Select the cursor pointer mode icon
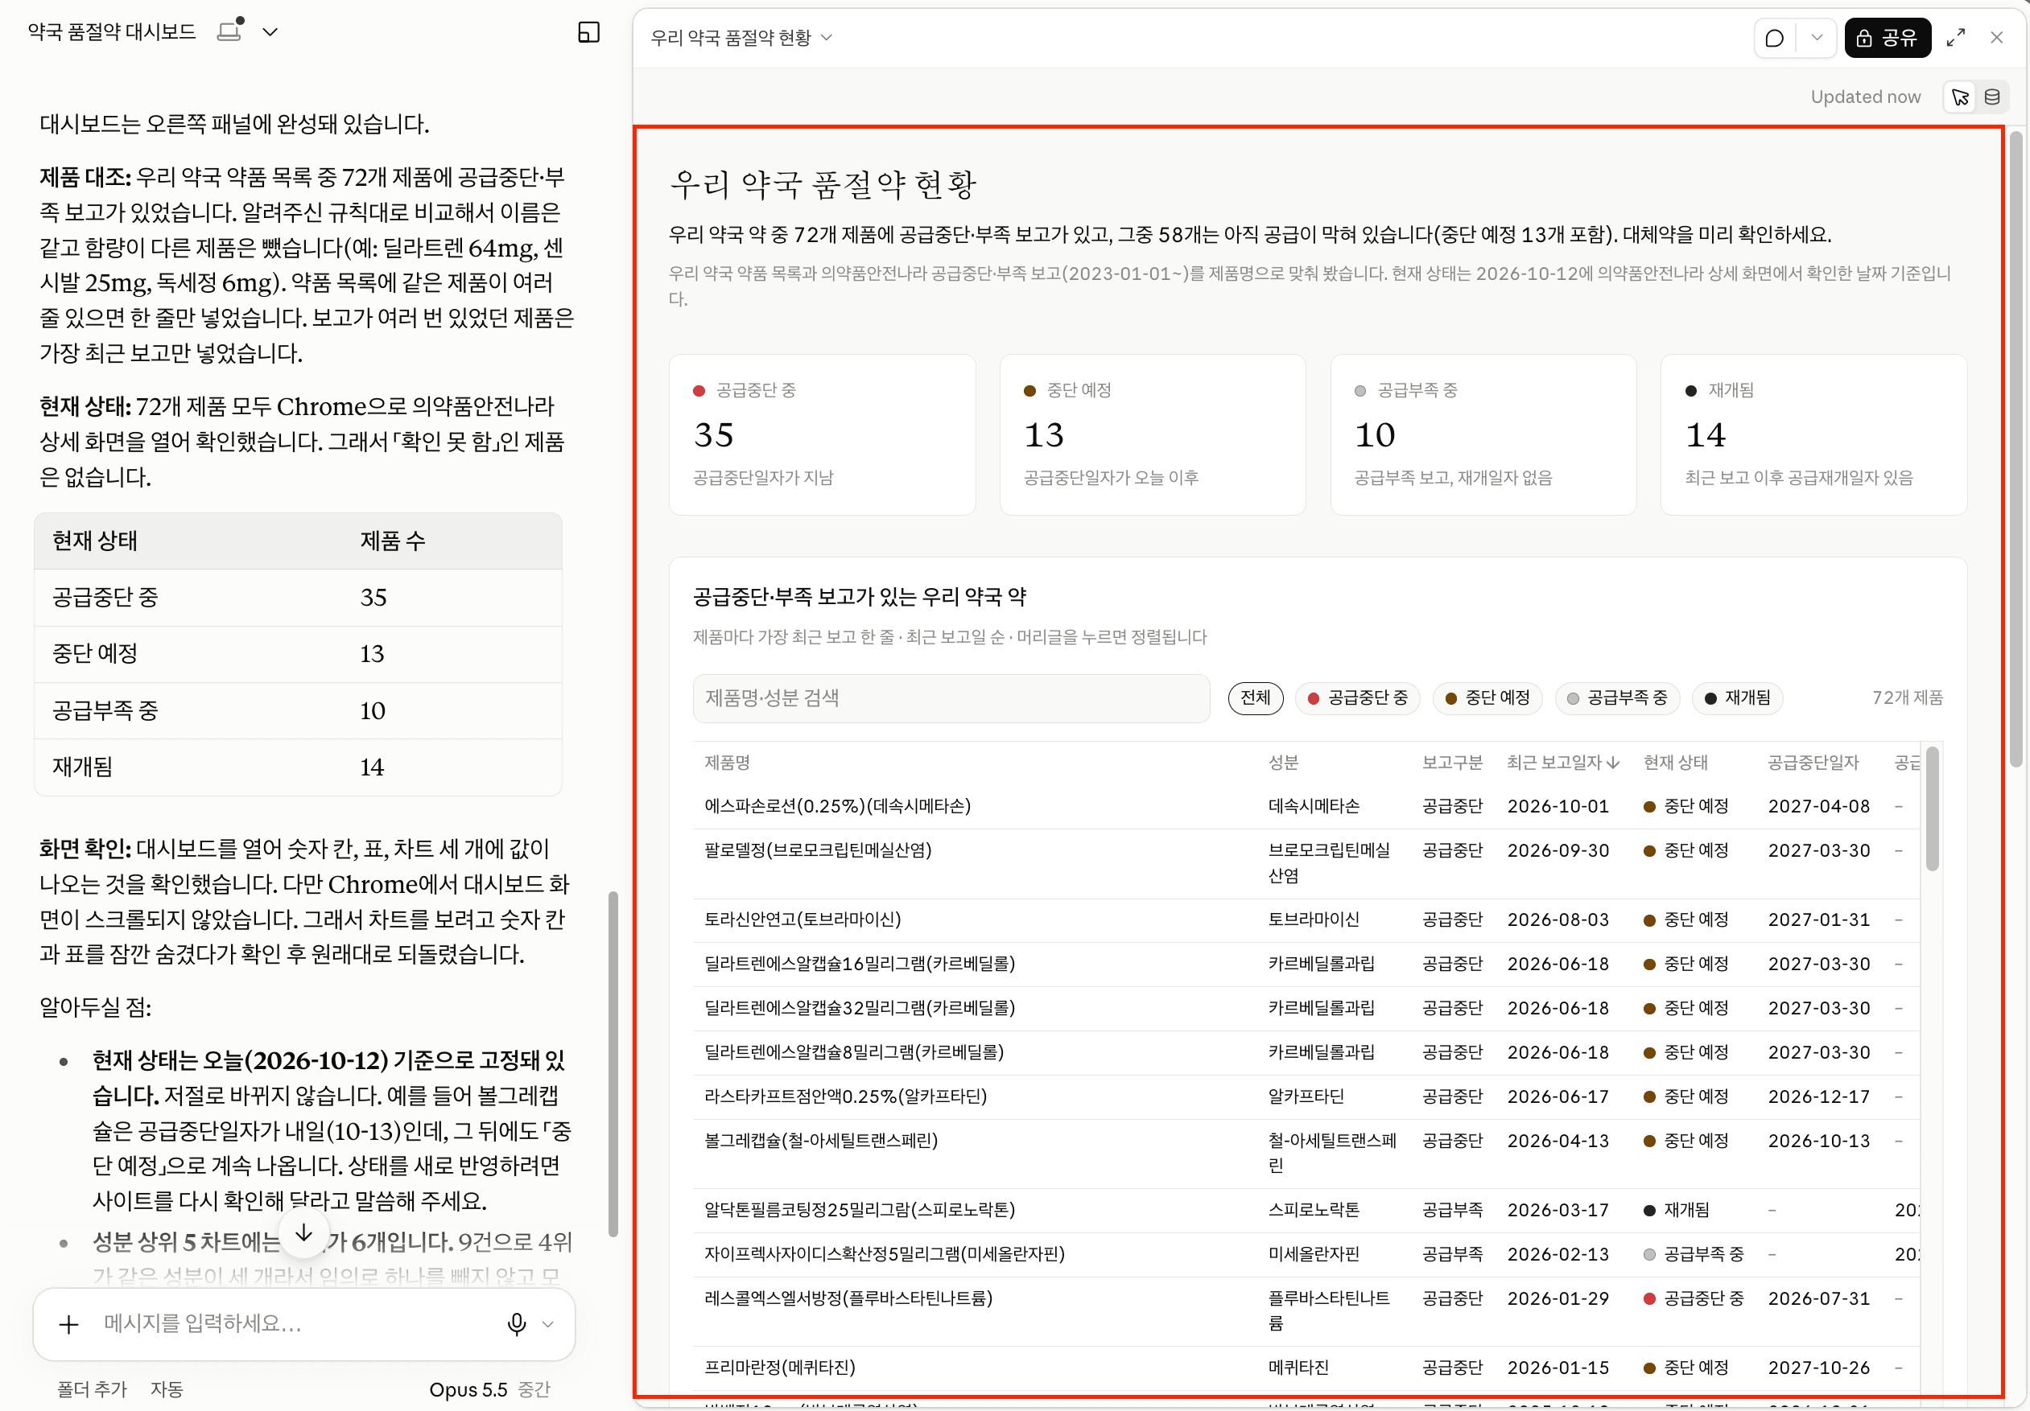 coord(1960,97)
